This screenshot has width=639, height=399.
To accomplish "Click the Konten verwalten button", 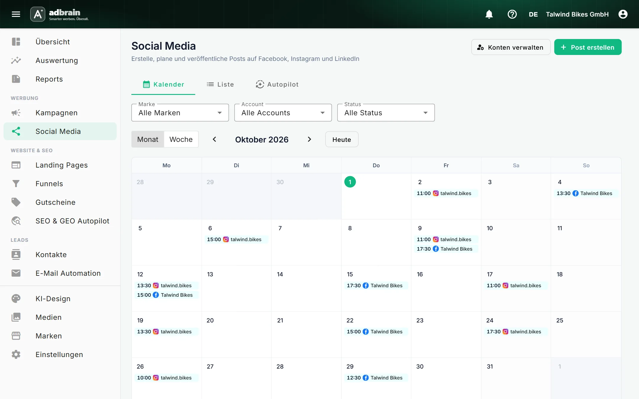I will [x=511, y=47].
